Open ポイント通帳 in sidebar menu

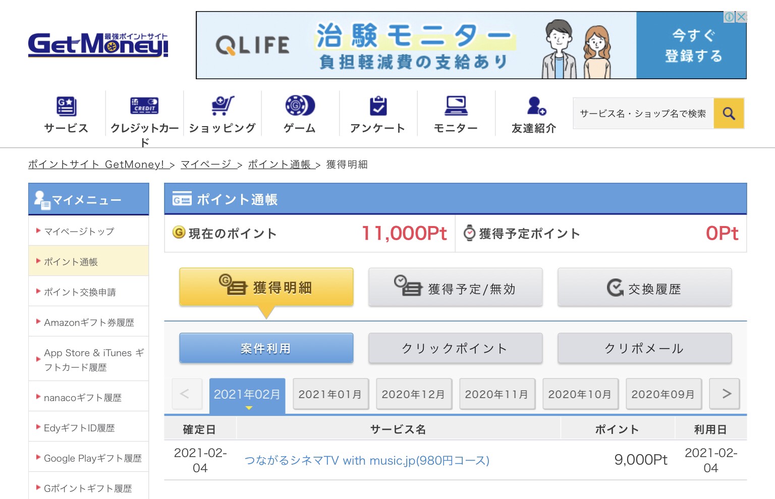click(89, 261)
